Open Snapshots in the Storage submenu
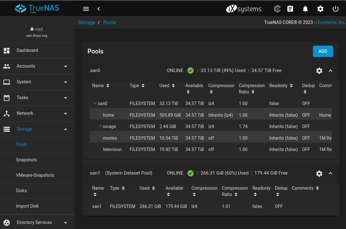Screen dimensions: 346x229 click(x=26, y=160)
